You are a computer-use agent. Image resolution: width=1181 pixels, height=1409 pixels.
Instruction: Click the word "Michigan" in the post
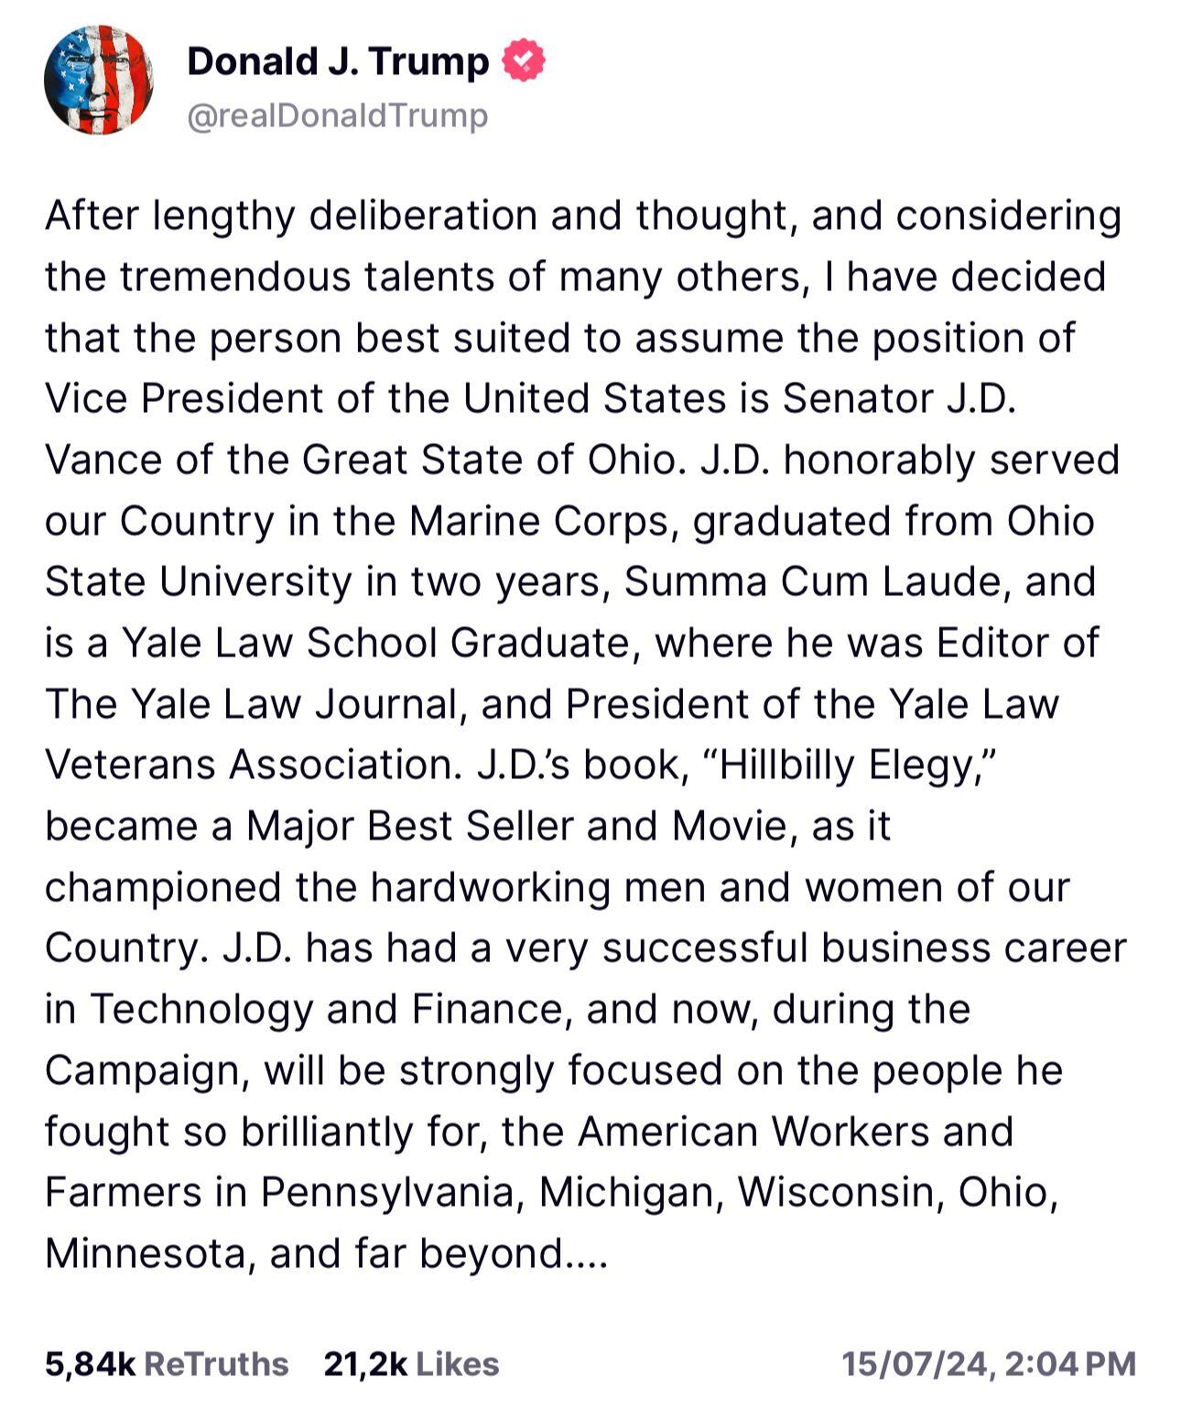pos(628,1192)
